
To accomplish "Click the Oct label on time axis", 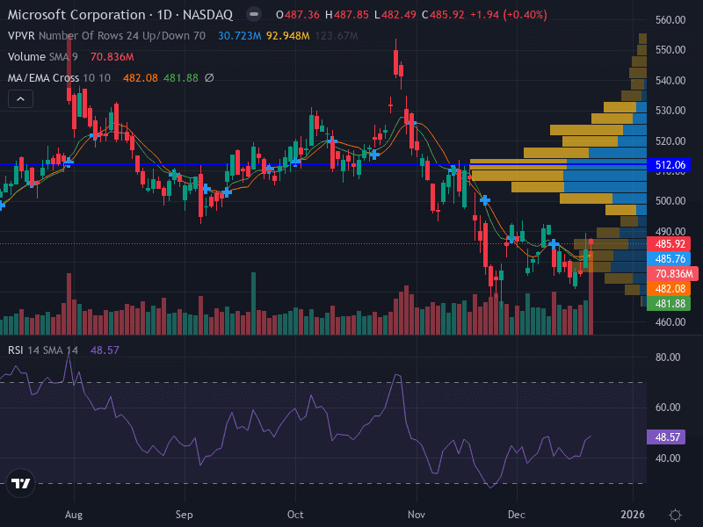I will [295, 515].
